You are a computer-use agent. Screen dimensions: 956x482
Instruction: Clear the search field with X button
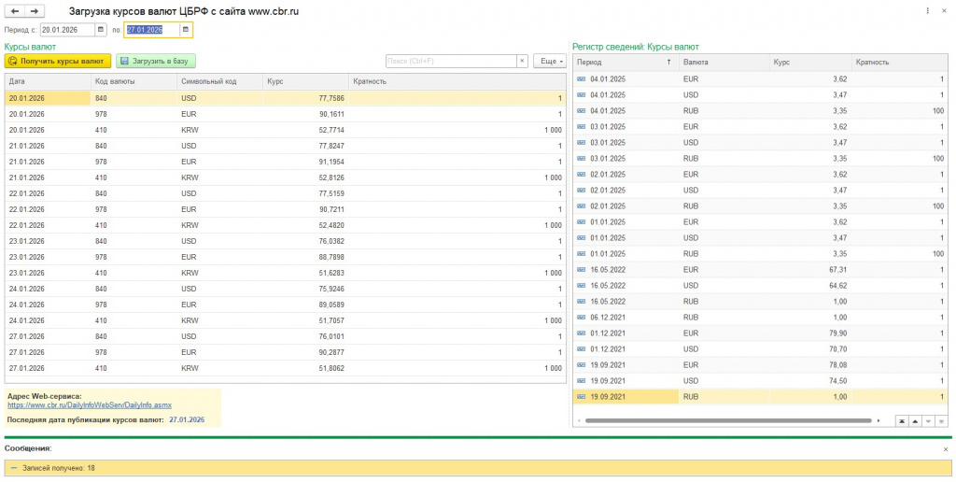point(522,61)
